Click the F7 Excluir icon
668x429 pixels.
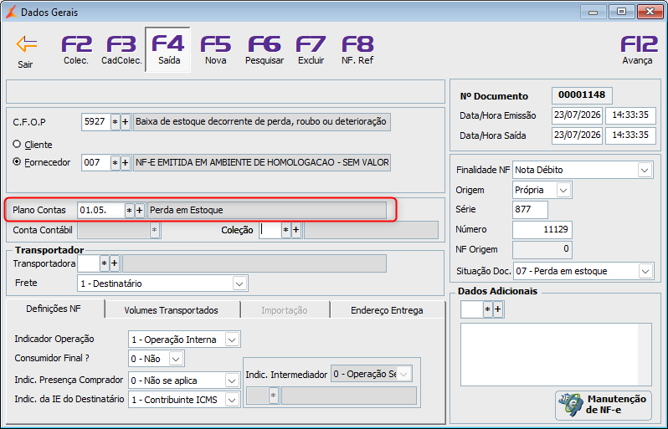coord(311,50)
